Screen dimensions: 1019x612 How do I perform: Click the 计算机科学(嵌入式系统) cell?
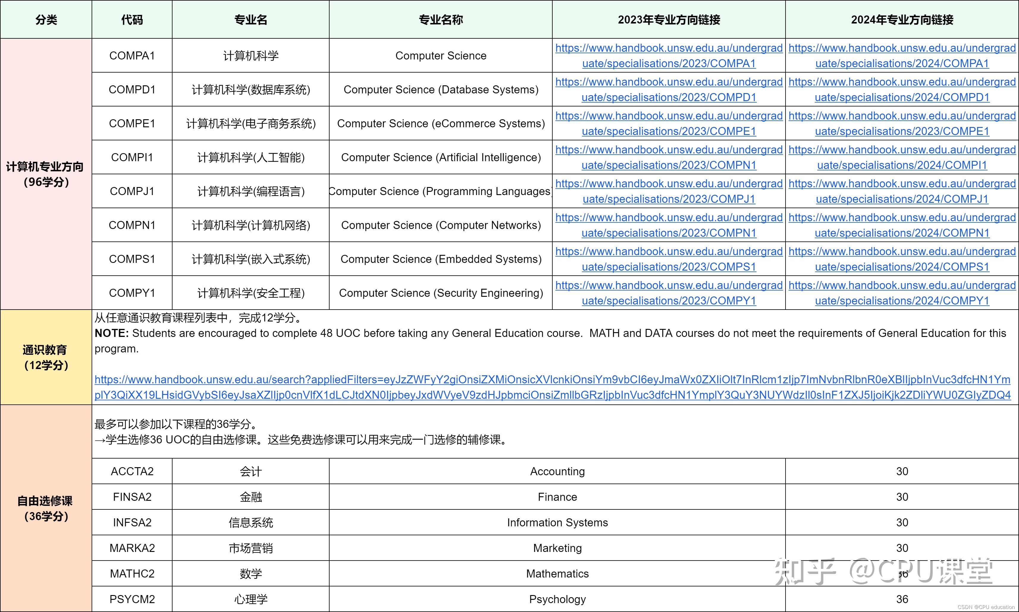[x=251, y=259]
